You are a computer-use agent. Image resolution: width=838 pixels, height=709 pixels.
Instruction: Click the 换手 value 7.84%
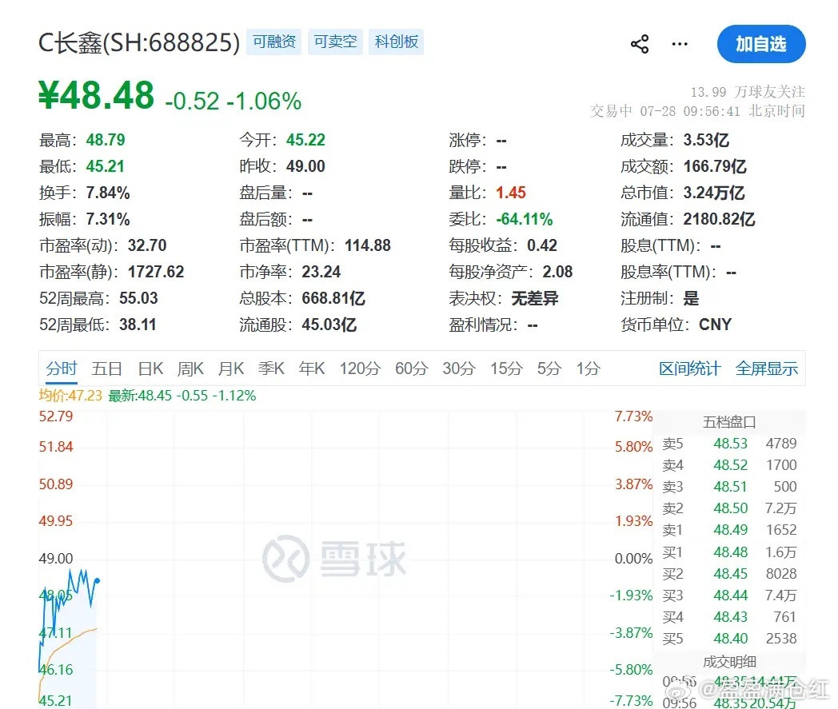tap(108, 193)
